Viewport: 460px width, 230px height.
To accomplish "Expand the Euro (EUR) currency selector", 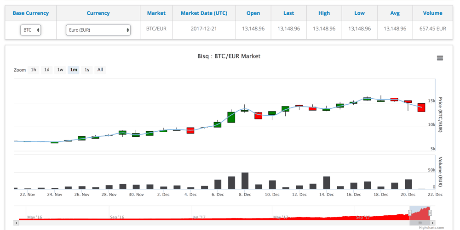I will coord(98,30).
